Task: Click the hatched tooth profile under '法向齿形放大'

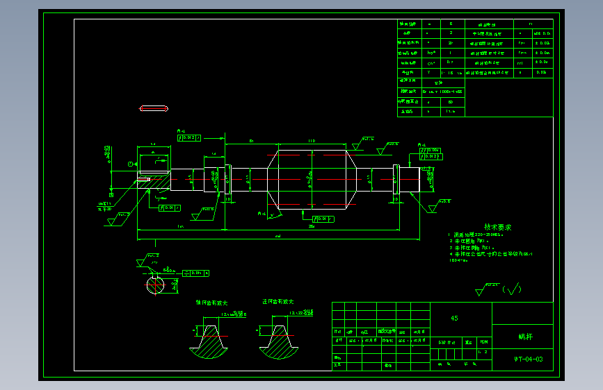Action: (279, 342)
